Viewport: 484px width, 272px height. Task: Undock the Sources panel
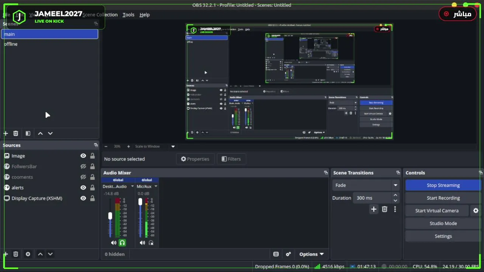click(96, 145)
